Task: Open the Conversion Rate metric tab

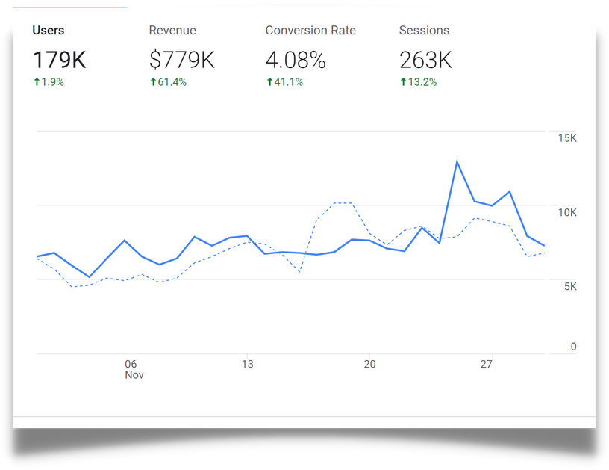Action: [x=310, y=31]
